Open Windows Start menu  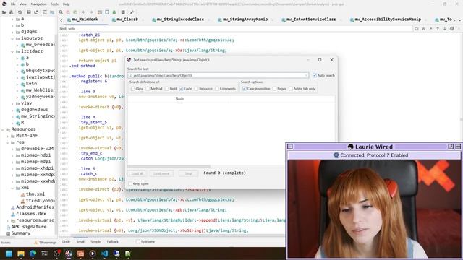pyautogui.click(x=9, y=253)
